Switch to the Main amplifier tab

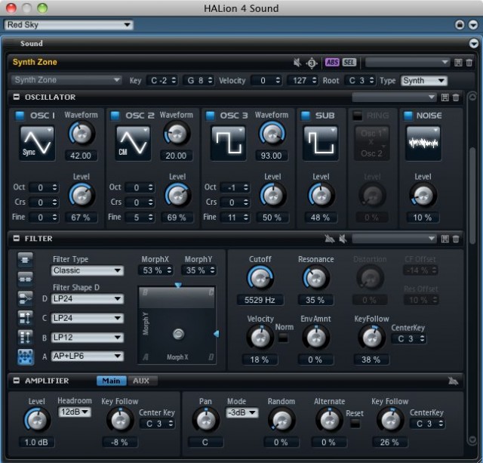[x=111, y=381]
